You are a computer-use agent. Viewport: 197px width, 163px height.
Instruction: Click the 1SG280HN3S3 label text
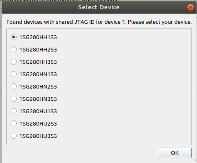point(38,99)
